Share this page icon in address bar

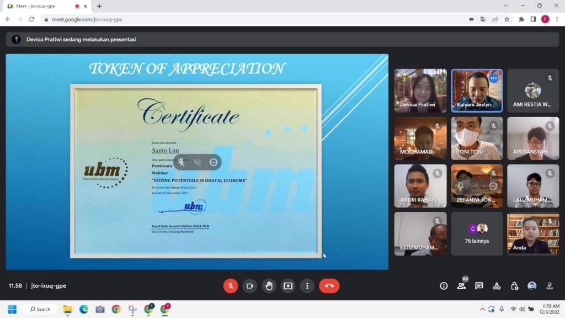[495, 19]
